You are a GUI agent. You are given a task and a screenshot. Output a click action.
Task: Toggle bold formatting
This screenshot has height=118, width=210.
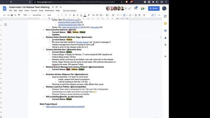point(74,15)
